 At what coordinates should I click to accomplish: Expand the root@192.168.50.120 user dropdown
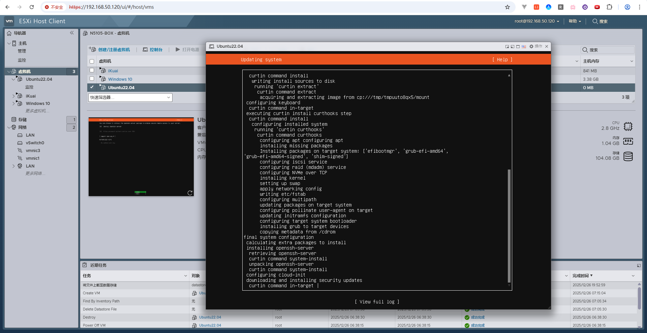point(536,21)
